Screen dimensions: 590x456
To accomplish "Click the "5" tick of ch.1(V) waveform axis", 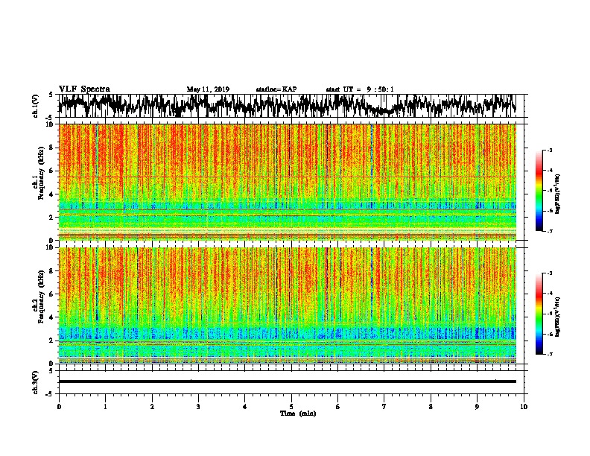I will coord(51,95).
